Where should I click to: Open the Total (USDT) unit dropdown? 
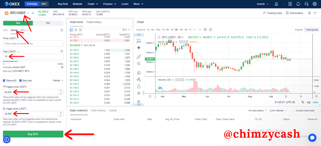(11, 51)
